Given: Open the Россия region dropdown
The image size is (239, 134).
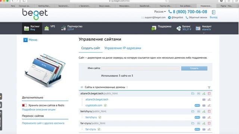Looking at the screenshot, I should pyautogui.click(x=160, y=12).
